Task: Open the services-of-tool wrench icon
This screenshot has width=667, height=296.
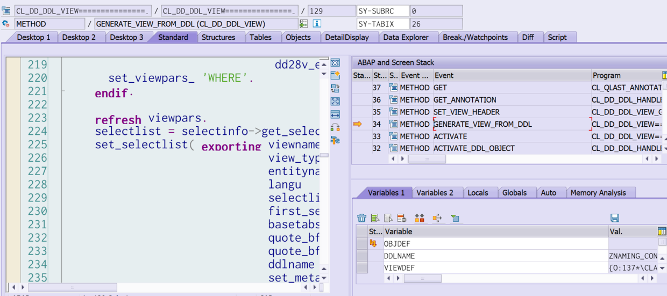Action: 335,140
